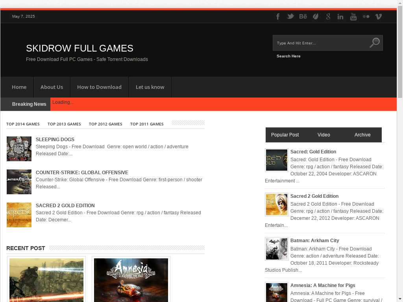Select the Popular Post sidebar tab
The width and height of the screenshot is (403, 302).
285,135
